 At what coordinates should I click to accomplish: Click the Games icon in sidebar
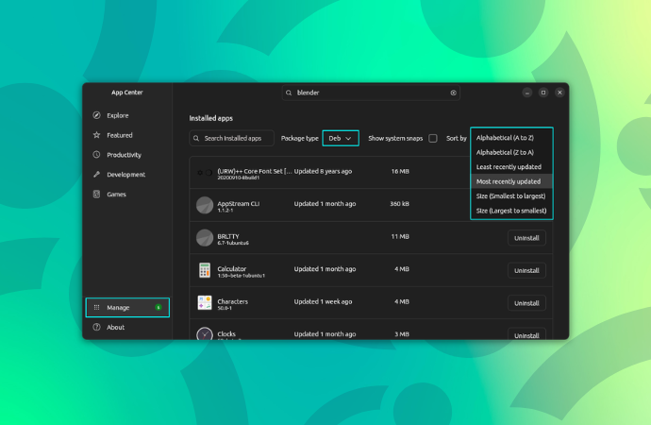pyautogui.click(x=96, y=195)
